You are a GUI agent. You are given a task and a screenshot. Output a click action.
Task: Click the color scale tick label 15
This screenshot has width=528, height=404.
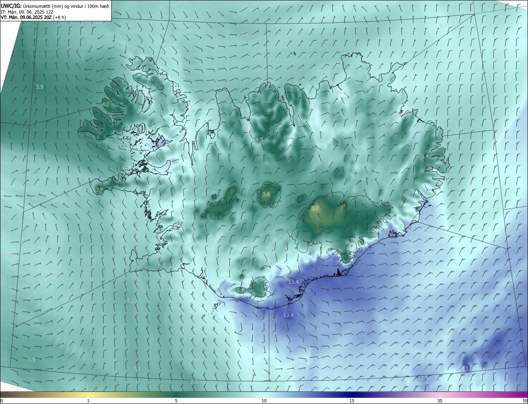pos(352,401)
